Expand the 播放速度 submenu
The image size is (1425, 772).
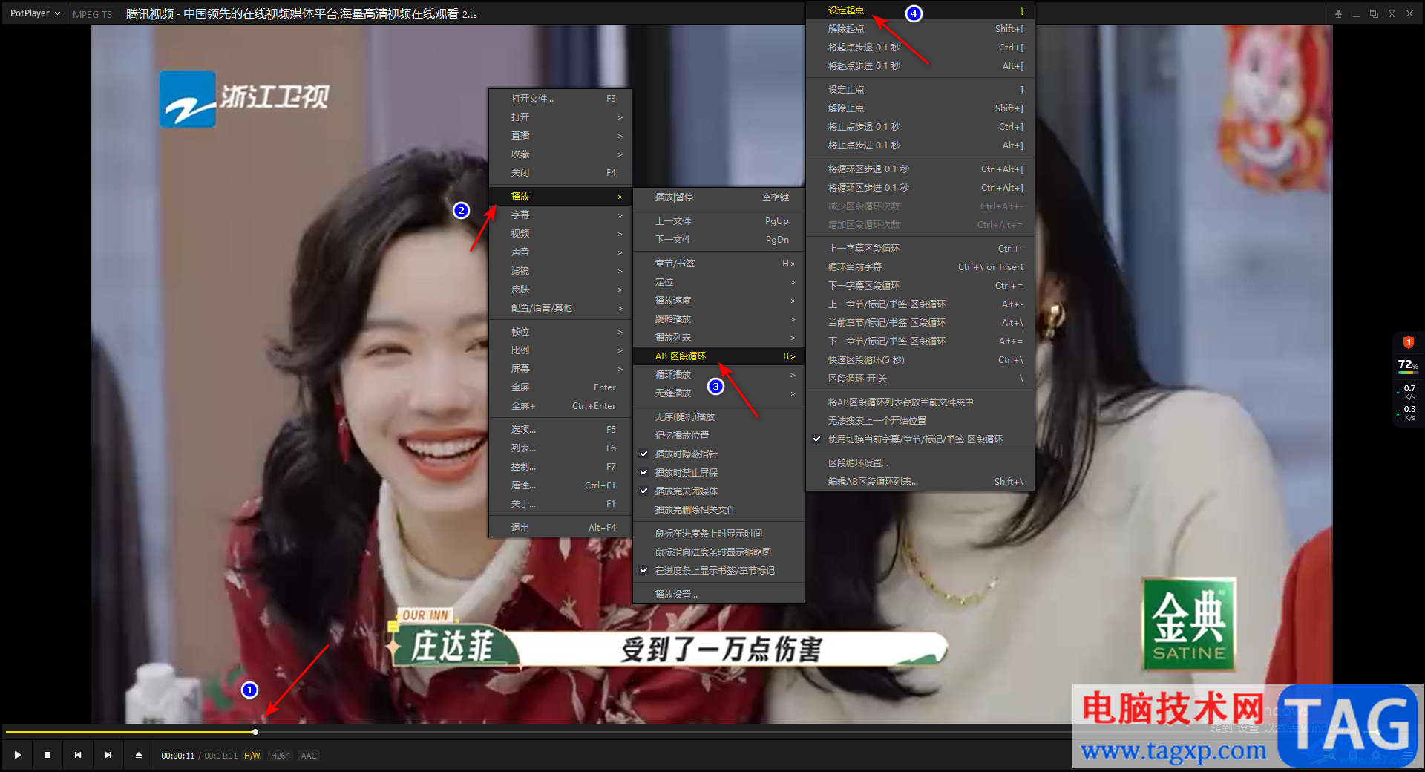718,300
